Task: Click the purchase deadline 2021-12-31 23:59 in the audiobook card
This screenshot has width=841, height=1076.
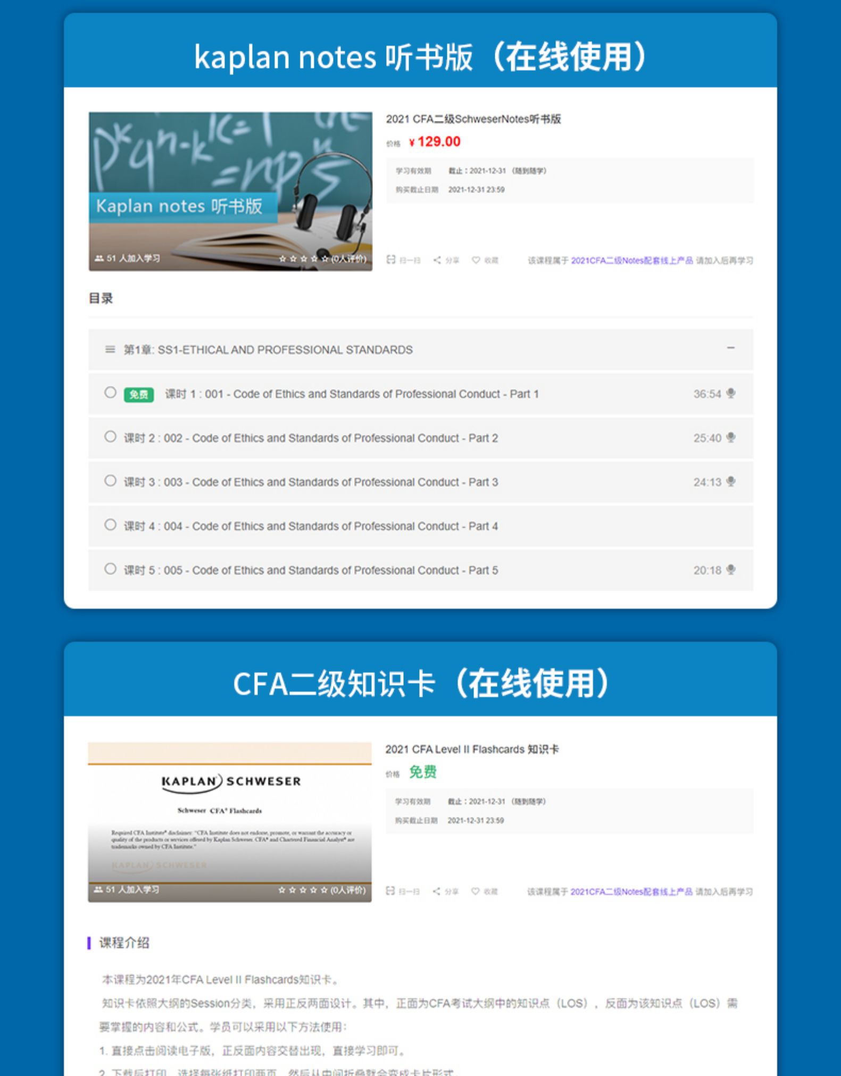Action: (477, 190)
